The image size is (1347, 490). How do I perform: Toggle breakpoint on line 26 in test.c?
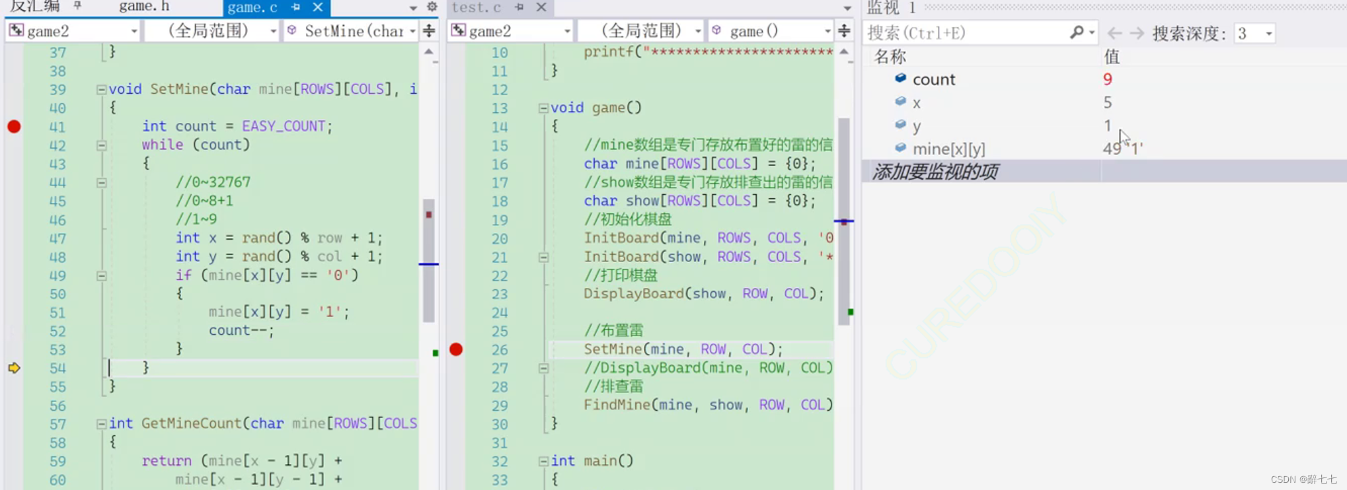coord(456,349)
